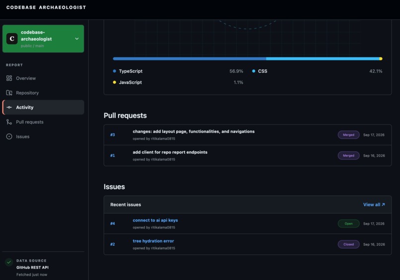Click the CODEBASE ARCHAEOLOGIST header title
Viewport: 400px width, 280px height.
(x=46, y=7)
